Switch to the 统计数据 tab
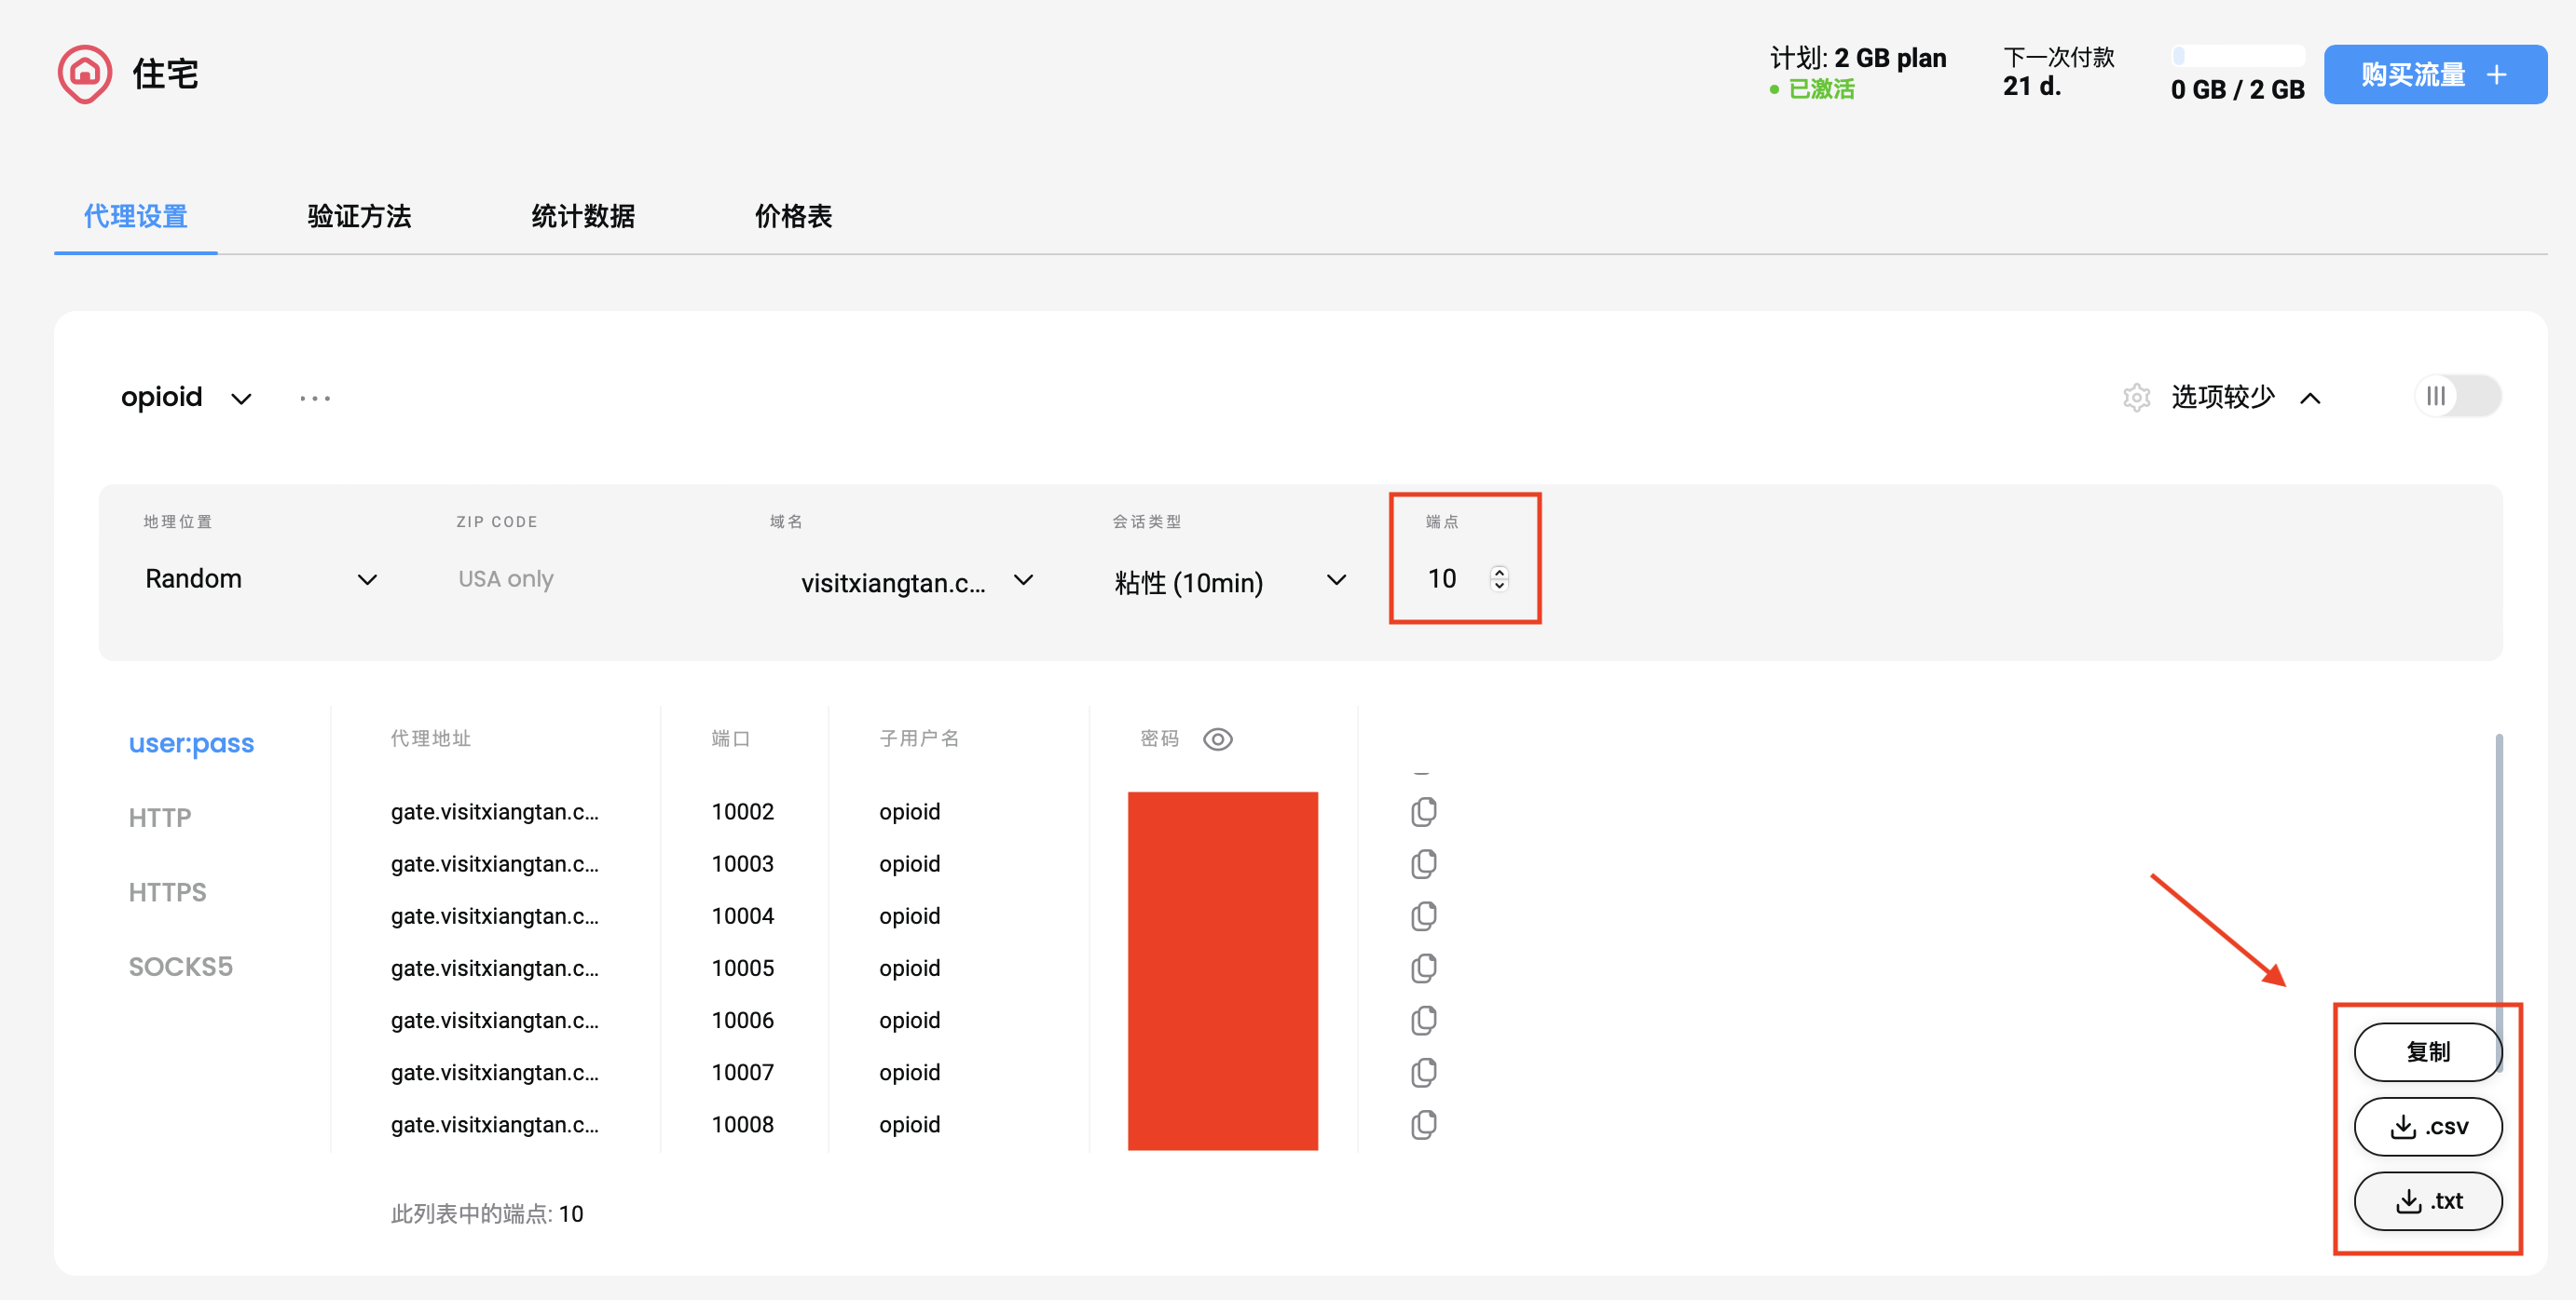Viewport: 2576px width, 1300px height. (x=583, y=216)
